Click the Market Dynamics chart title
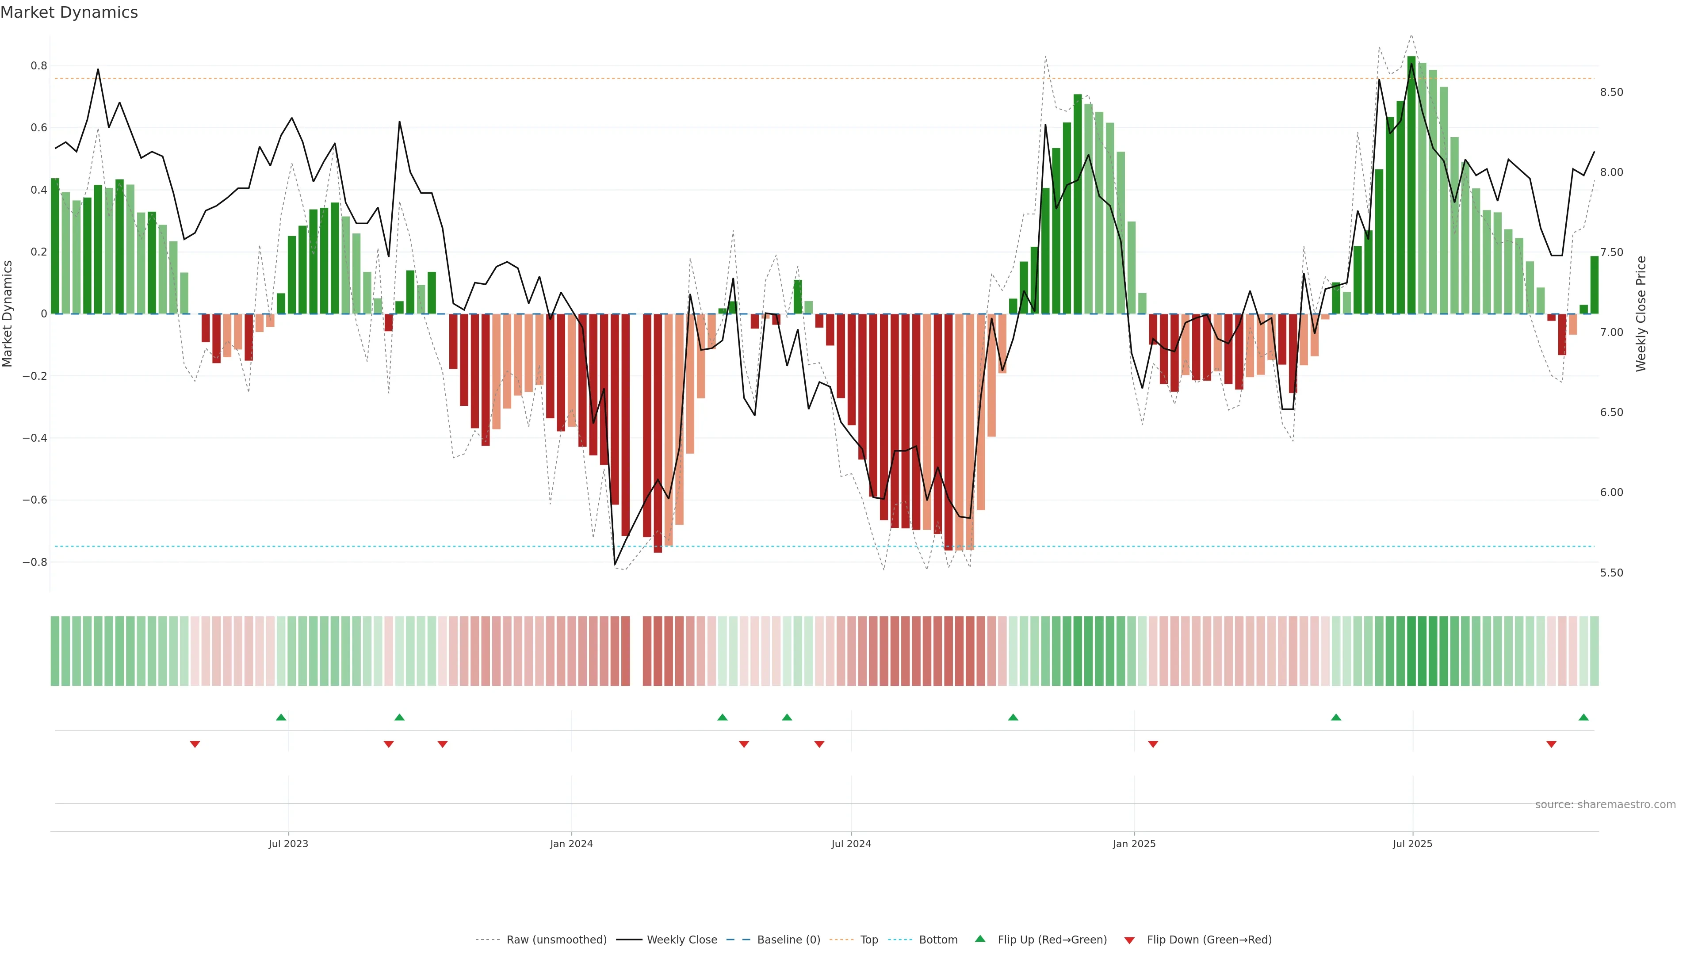This screenshot has height=955, width=1698. click(69, 12)
